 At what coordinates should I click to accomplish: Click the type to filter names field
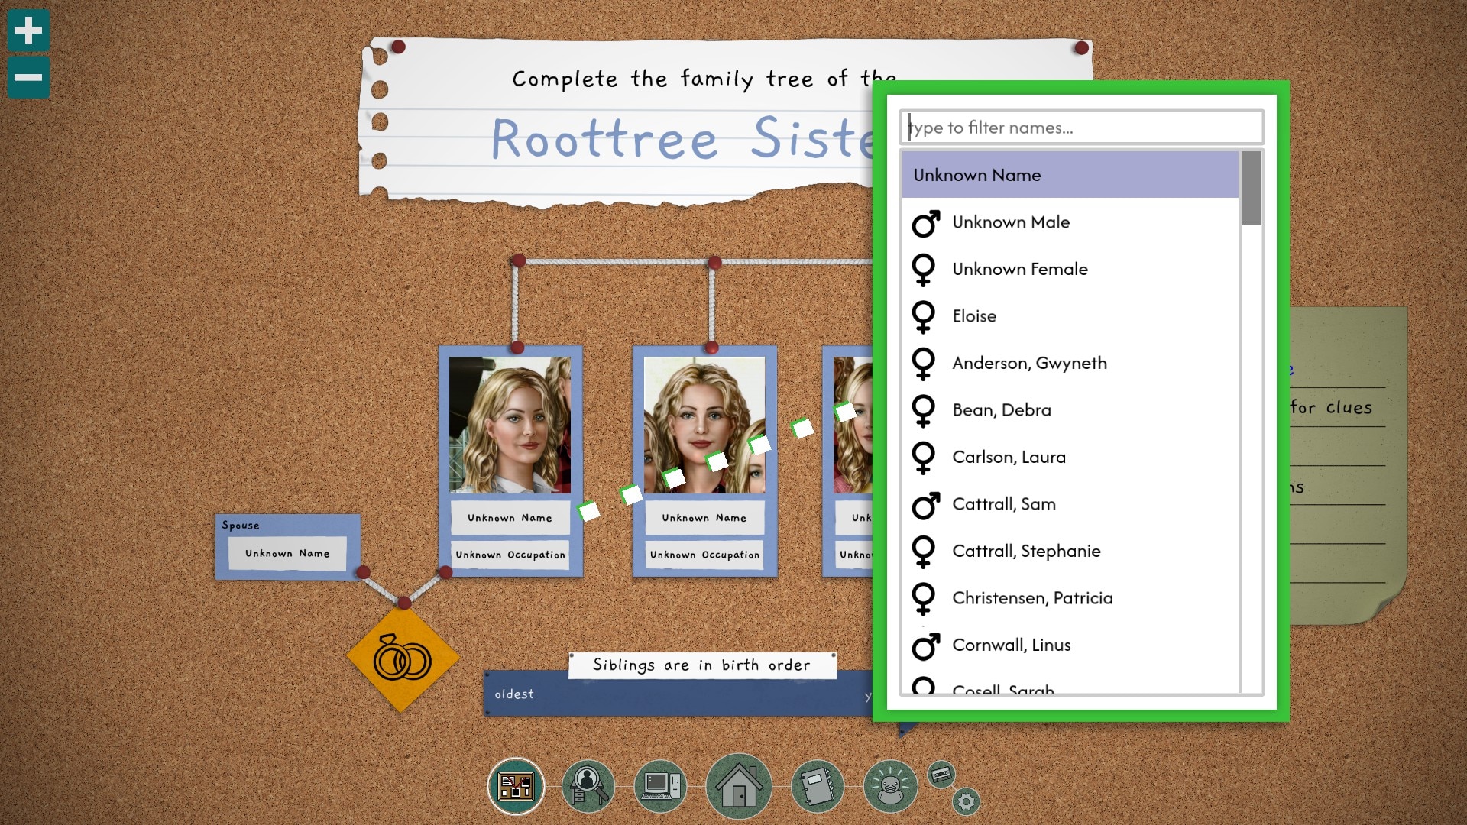[1082, 127]
